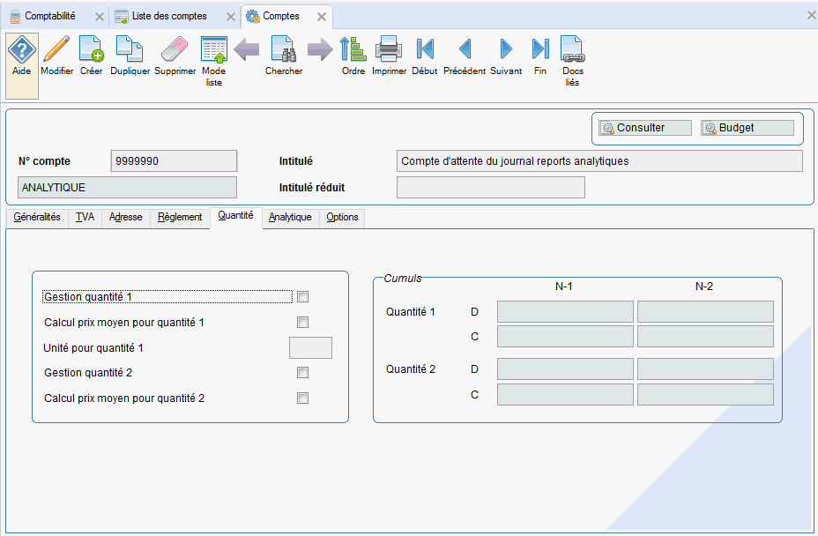Click Quantité 2 D field under N-2
The height and width of the screenshot is (536, 818).
coord(705,369)
